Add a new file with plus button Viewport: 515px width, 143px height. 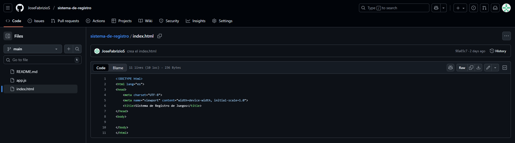69,49
